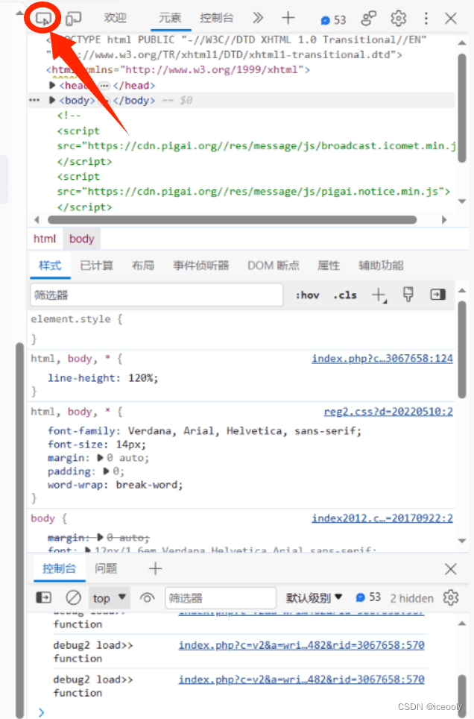
Task: Open the 样式 styles tab
Action: pos(50,266)
